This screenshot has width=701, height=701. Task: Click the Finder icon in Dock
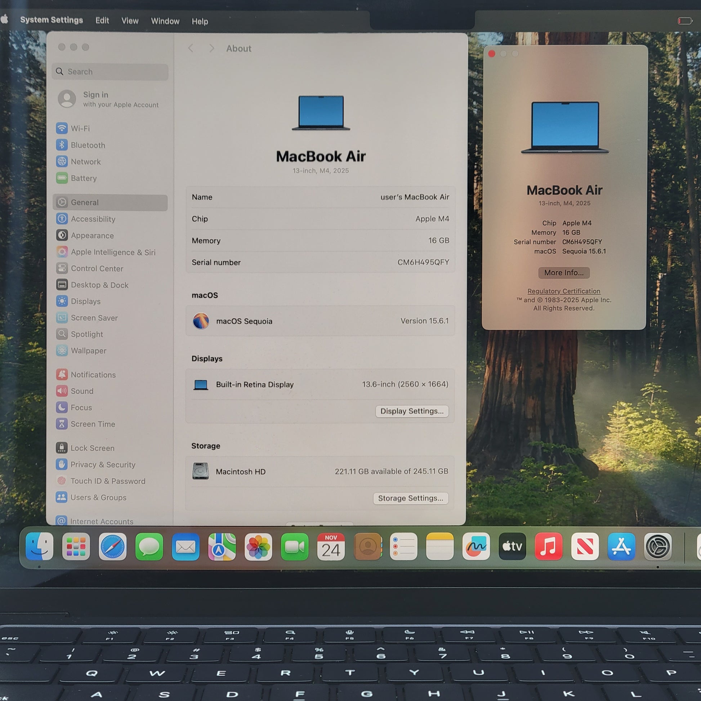(40, 546)
